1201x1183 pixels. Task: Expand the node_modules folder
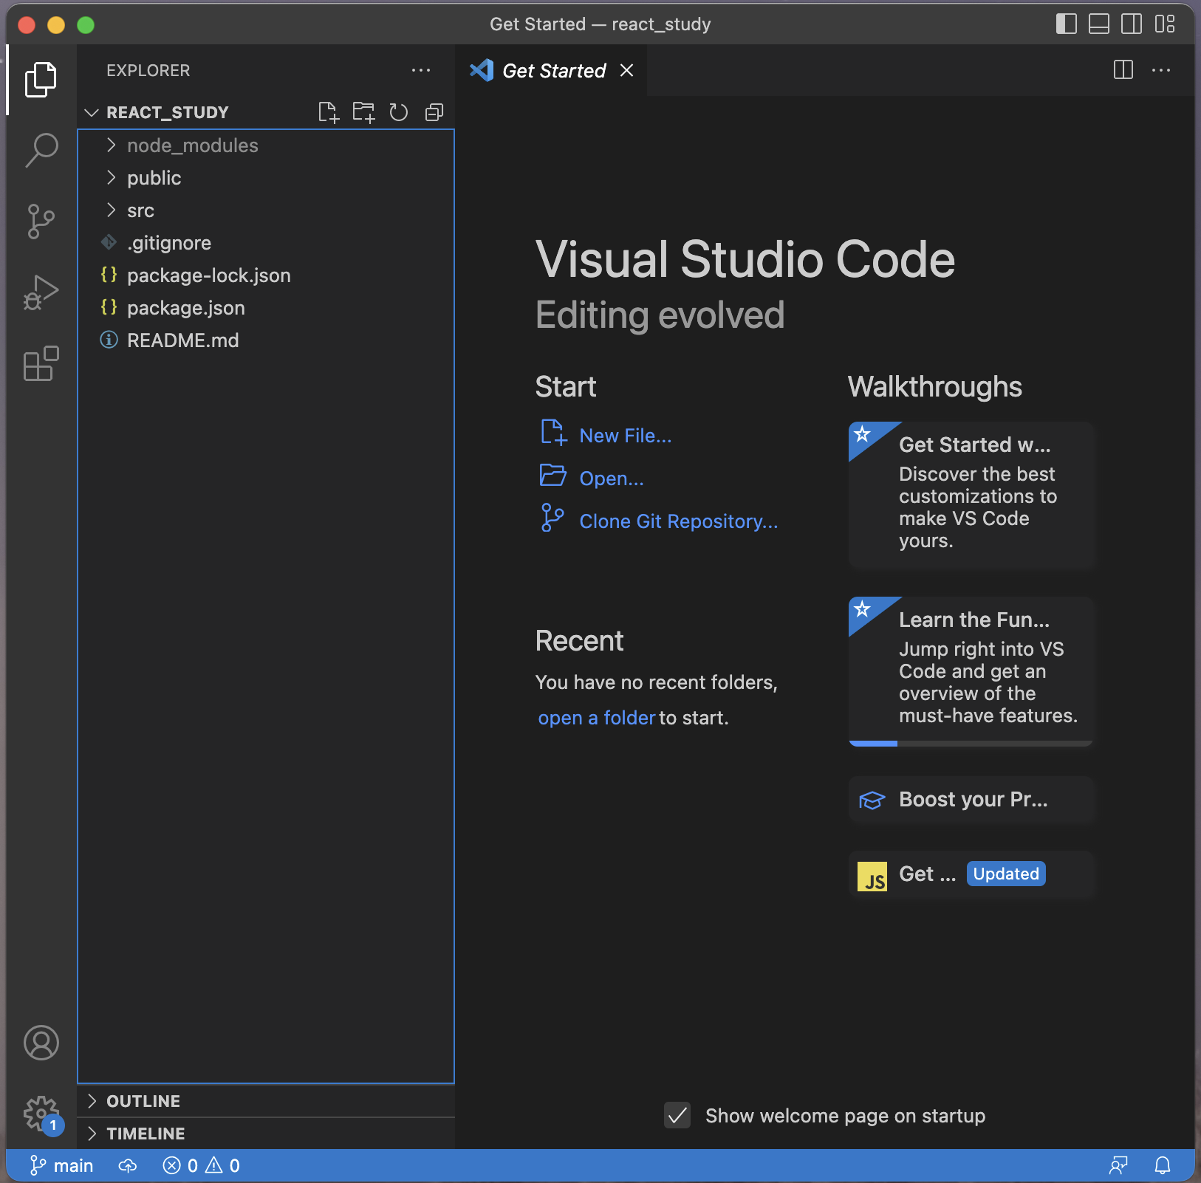[266, 145]
